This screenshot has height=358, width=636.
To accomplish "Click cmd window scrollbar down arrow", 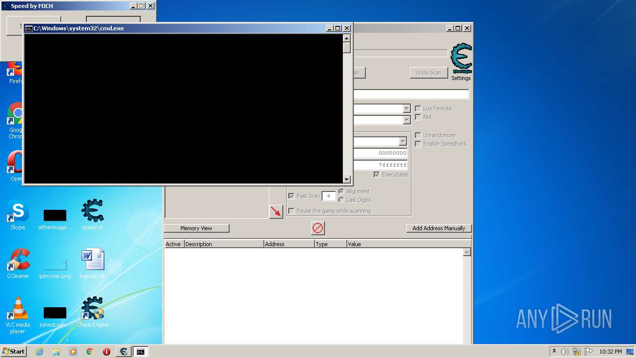I will coord(346,179).
